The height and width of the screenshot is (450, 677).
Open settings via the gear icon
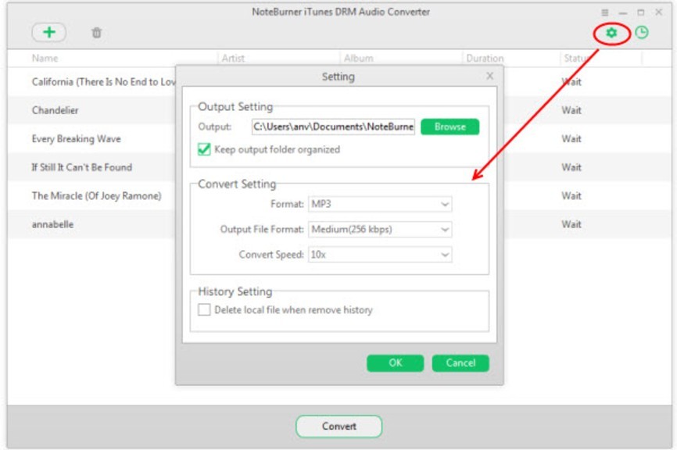[x=611, y=33]
